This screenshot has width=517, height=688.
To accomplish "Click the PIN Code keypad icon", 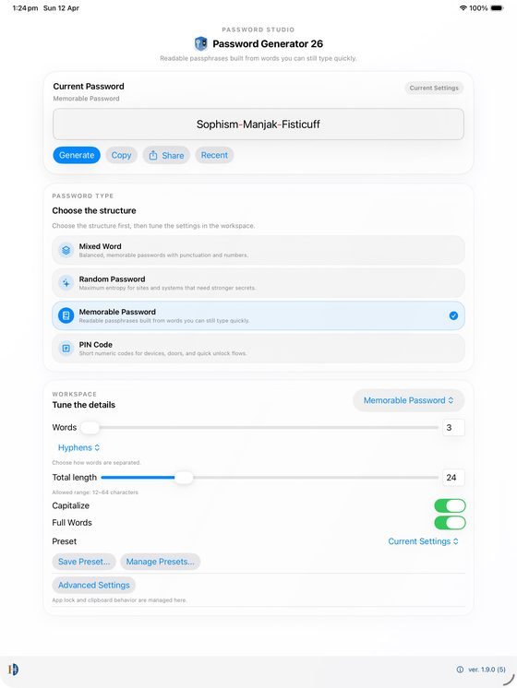I will coord(66,349).
